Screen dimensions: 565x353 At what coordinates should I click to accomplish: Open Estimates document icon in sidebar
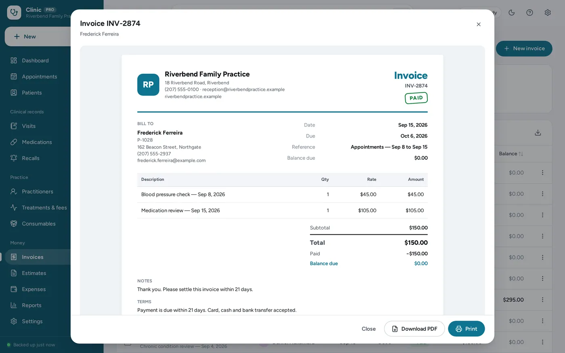(x=14, y=273)
